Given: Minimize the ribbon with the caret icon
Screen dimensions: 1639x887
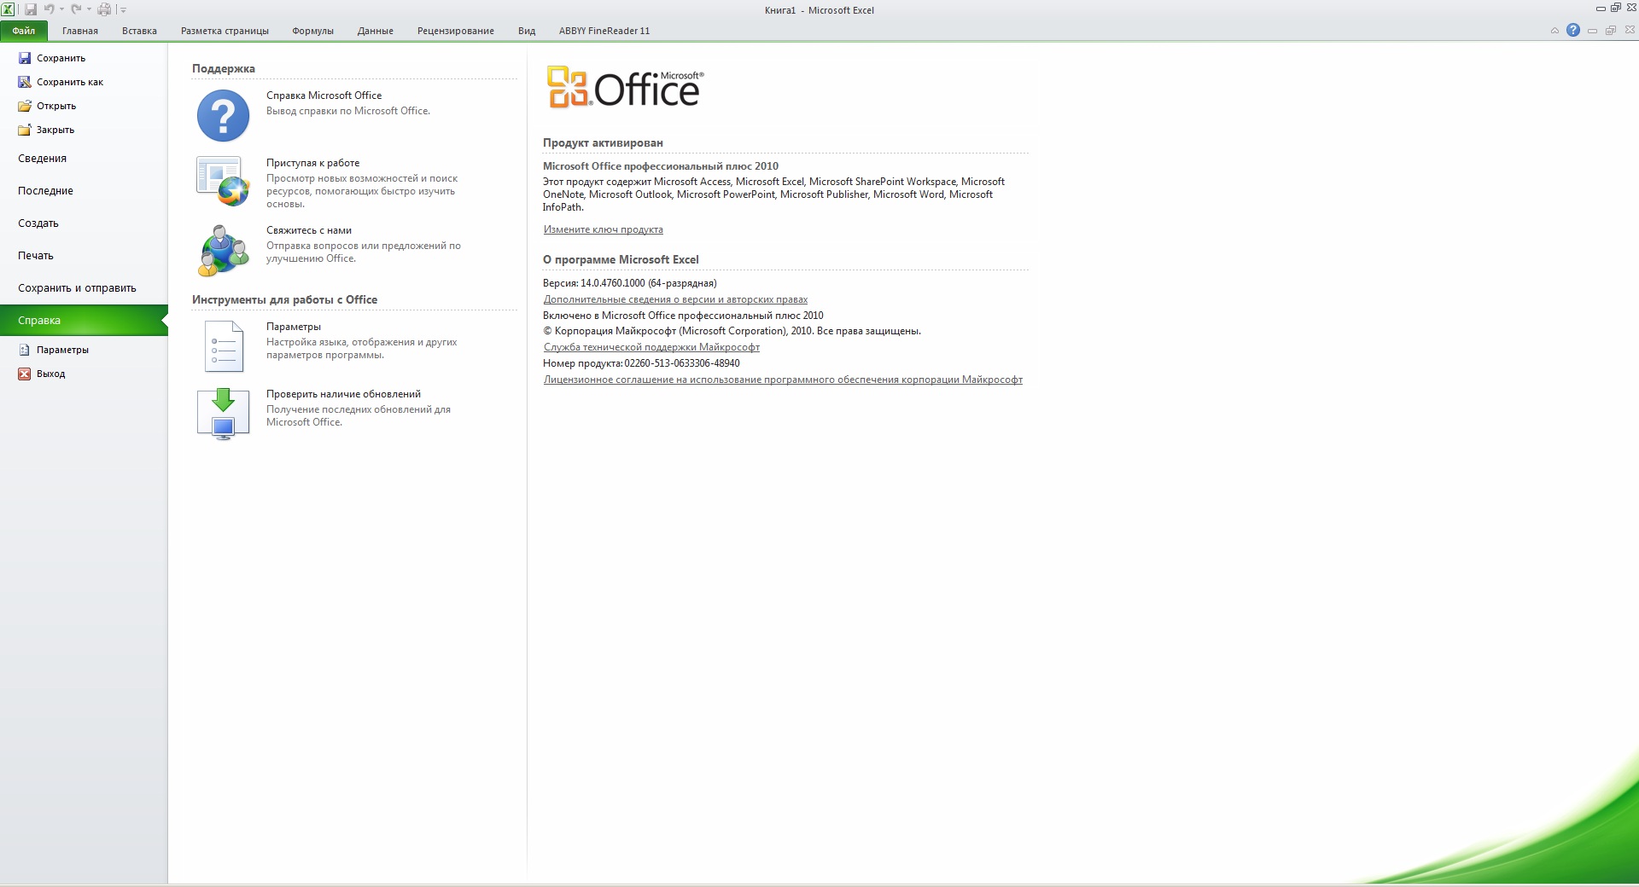Looking at the screenshot, I should pos(1554,31).
